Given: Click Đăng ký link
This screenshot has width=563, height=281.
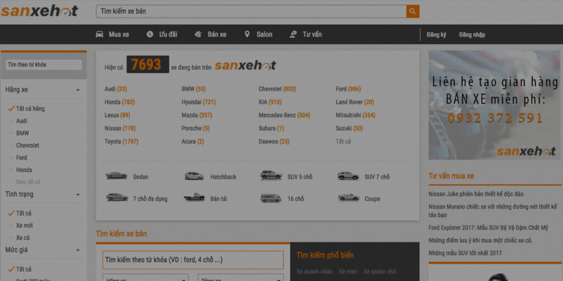Looking at the screenshot, I should click(436, 35).
